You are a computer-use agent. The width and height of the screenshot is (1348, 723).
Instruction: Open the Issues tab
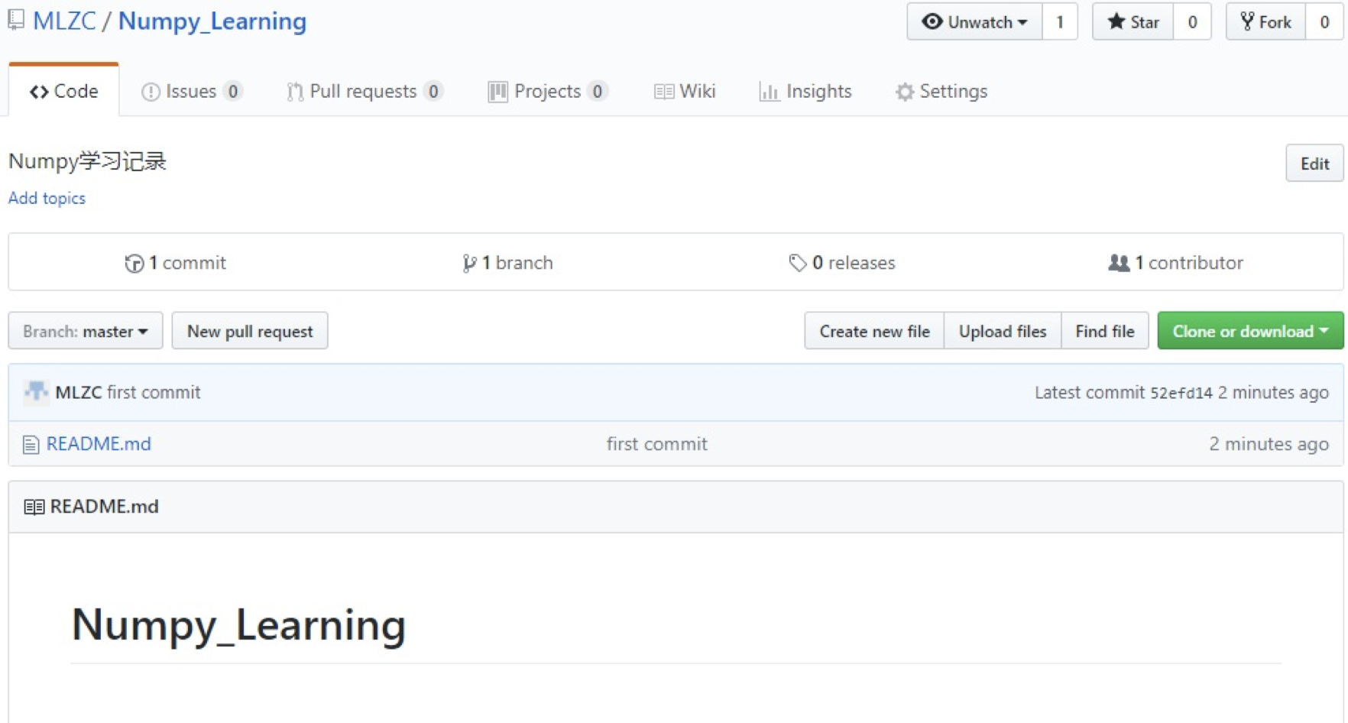tap(192, 91)
